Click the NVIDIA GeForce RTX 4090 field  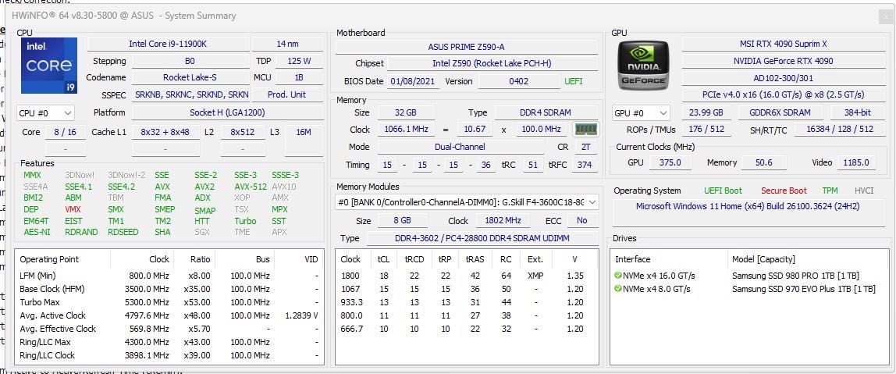pyautogui.click(x=783, y=61)
